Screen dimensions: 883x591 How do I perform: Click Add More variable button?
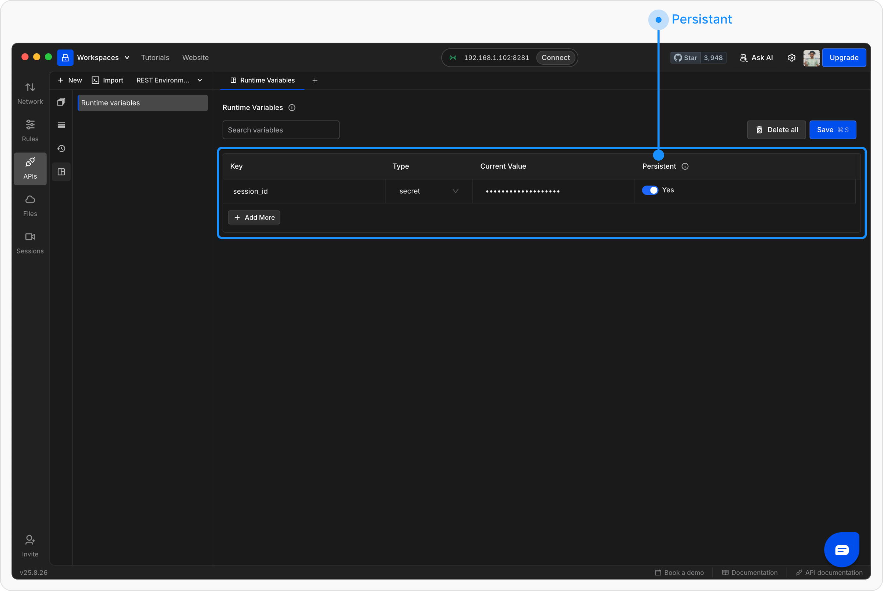(254, 218)
